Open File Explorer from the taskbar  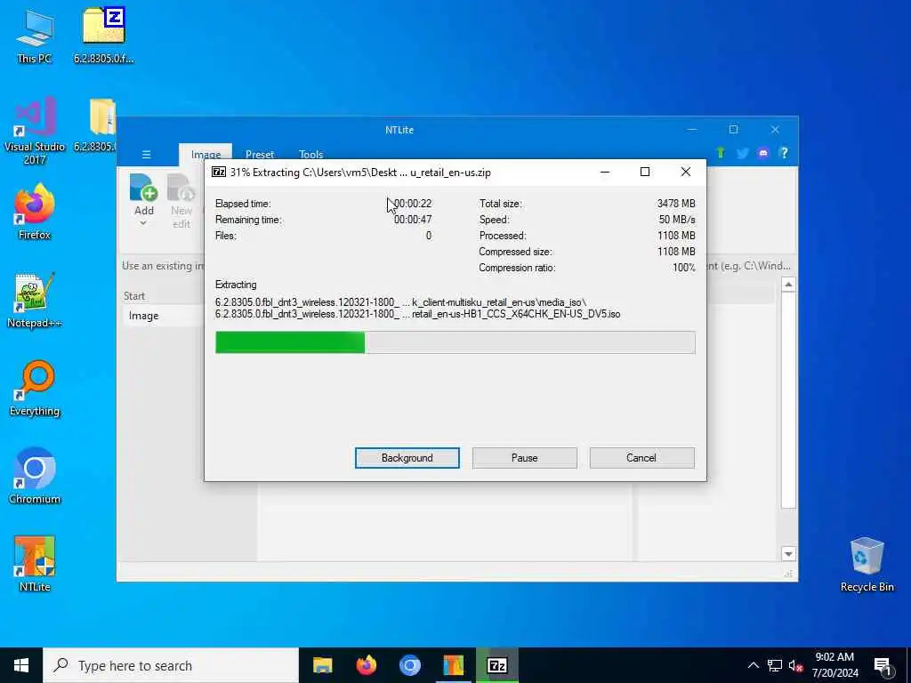(x=322, y=665)
